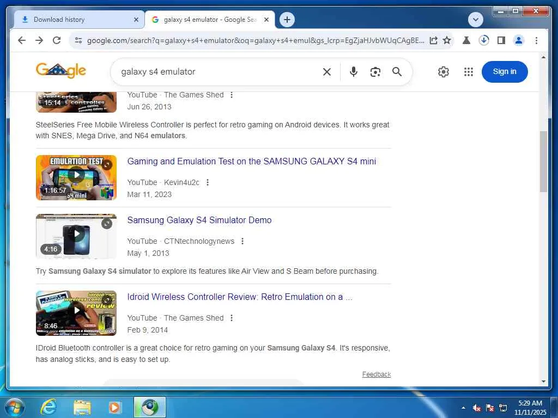This screenshot has width=558, height=418.
Task: Search by image with Google Lens
Action: click(375, 72)
